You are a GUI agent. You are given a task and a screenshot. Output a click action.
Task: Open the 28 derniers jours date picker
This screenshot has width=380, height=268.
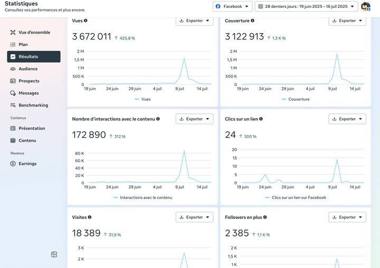coord(306,6)
